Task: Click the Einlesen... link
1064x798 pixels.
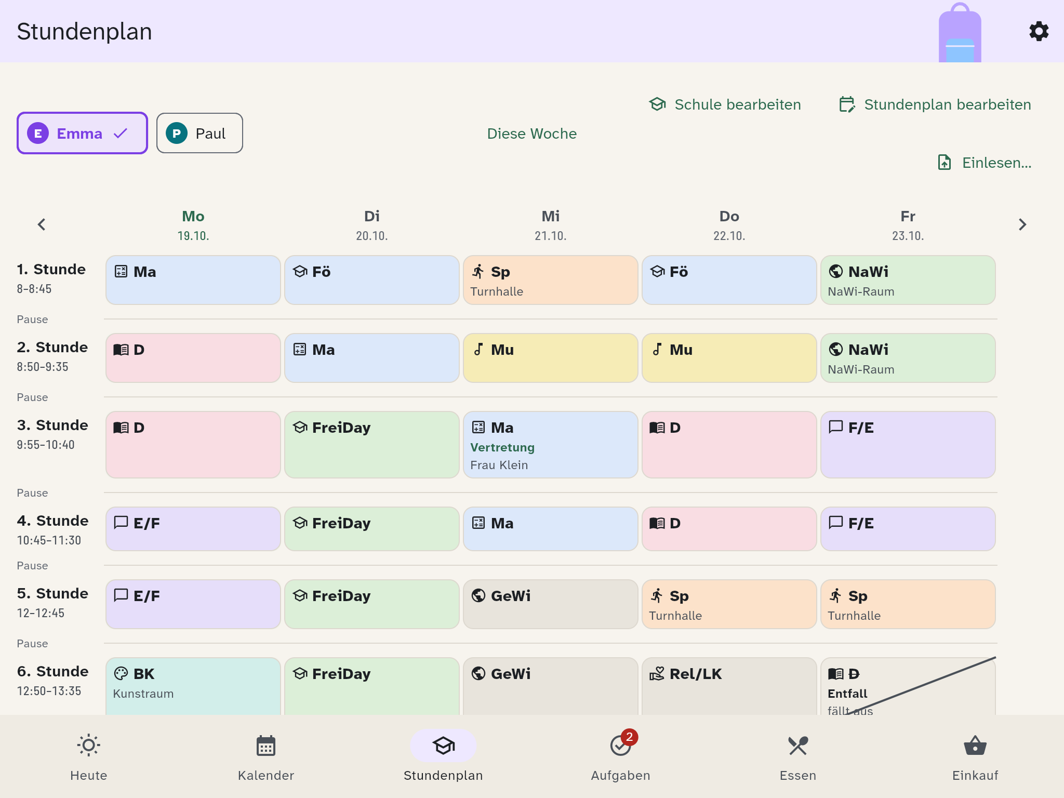Action: (985, 163)
